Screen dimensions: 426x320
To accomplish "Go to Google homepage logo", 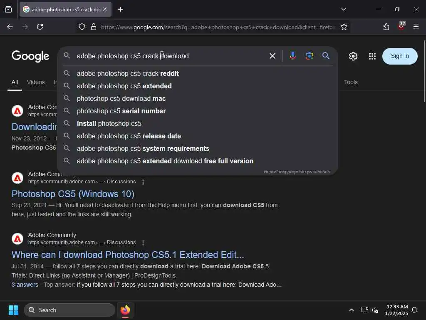I will click(x=30, y=56).
